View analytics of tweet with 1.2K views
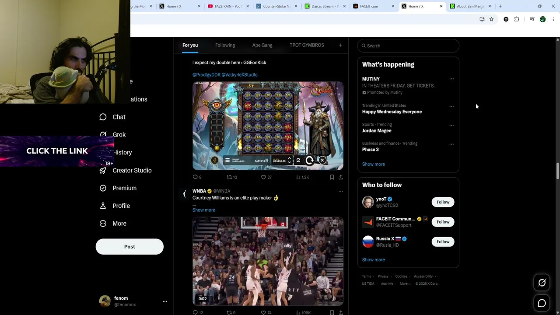Viewport: 560px width, 315px height. [x=302, y=177]
